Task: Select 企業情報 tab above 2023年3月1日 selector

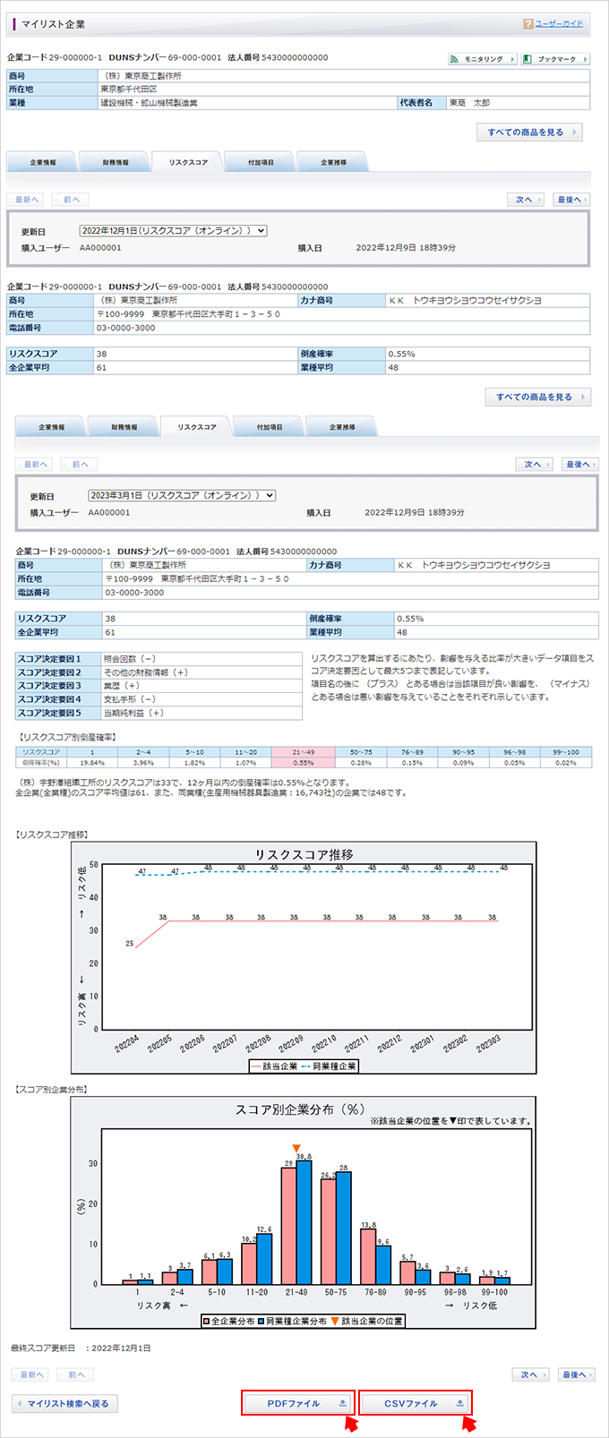Action: (x=51, y=427)
